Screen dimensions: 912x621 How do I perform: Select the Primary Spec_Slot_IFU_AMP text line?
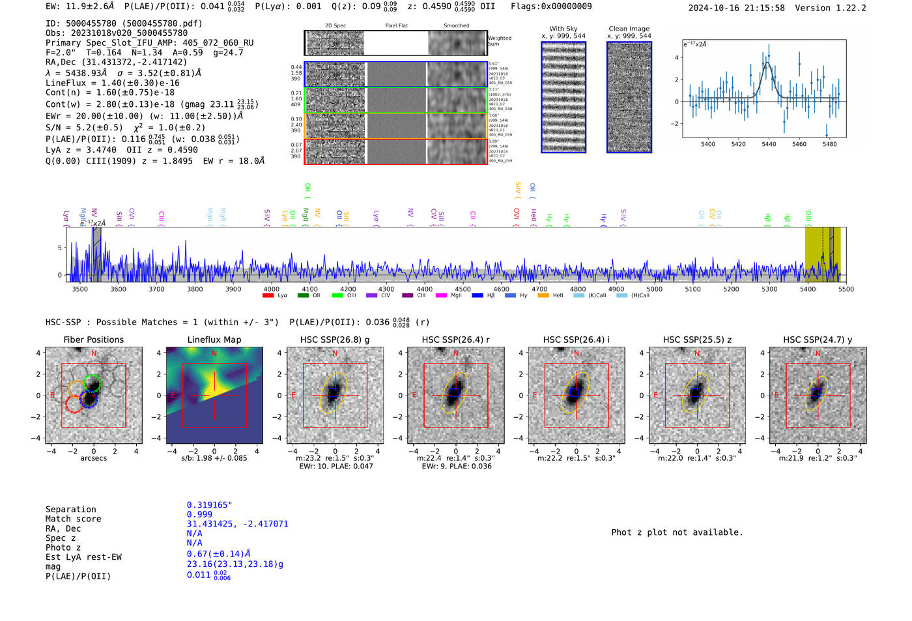click(150, 43)
